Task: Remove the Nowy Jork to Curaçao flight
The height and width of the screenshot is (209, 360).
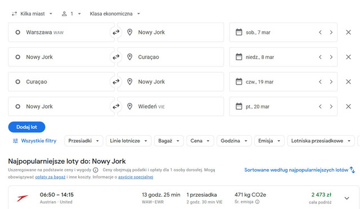Action: click(x=348, y=57)
